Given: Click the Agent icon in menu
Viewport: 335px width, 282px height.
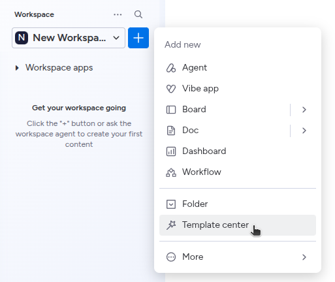Looking at the screenshot, I should coord(171,68).
